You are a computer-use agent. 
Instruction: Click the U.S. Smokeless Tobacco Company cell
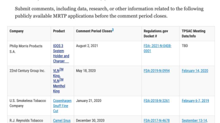pyautogui.click(x=28, y=103)
